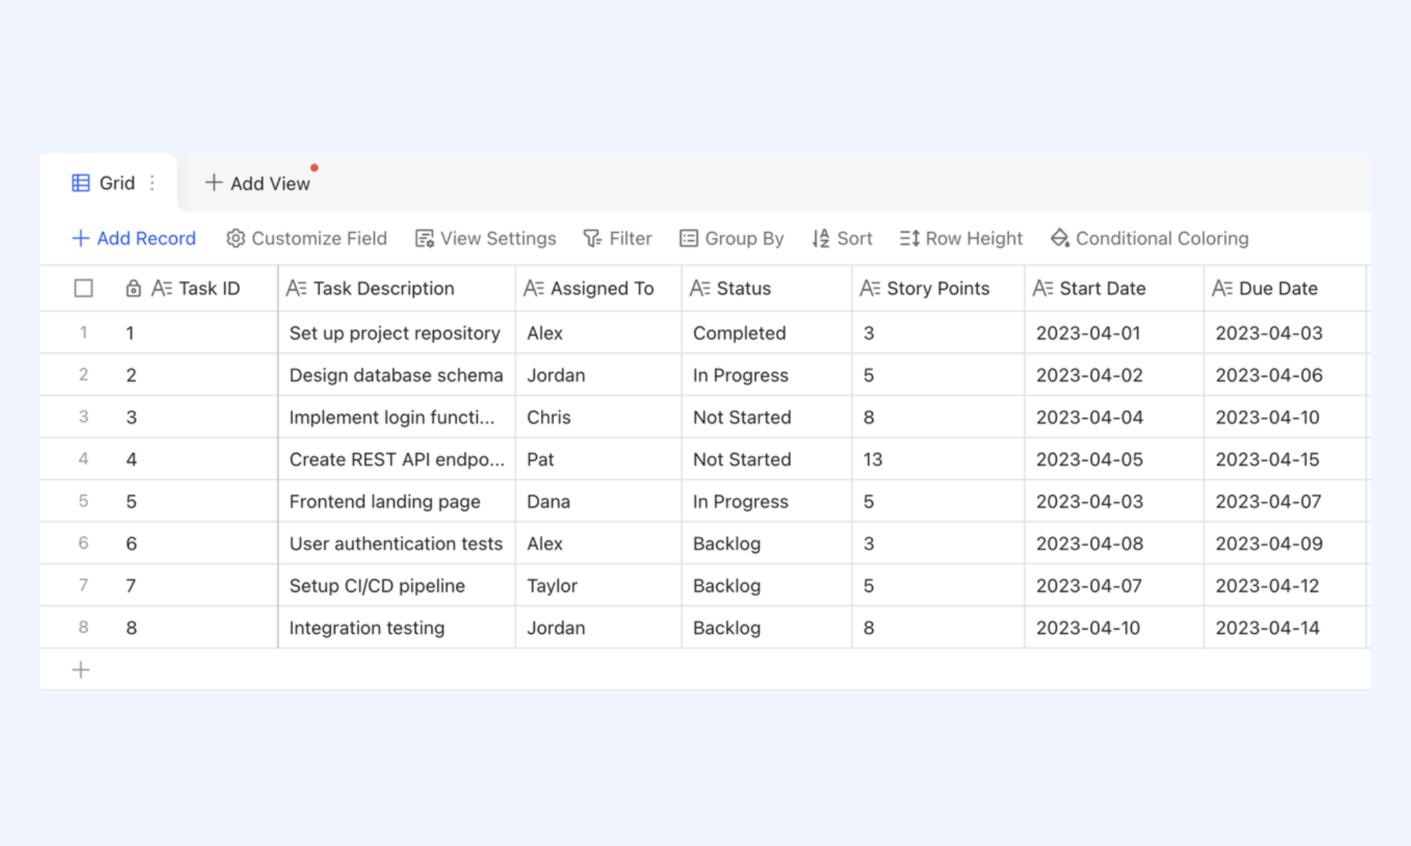This screenshot has height=846, width=1411.
Task: Click the lock icon in Task ID header
Action: (x=133, y=288)
